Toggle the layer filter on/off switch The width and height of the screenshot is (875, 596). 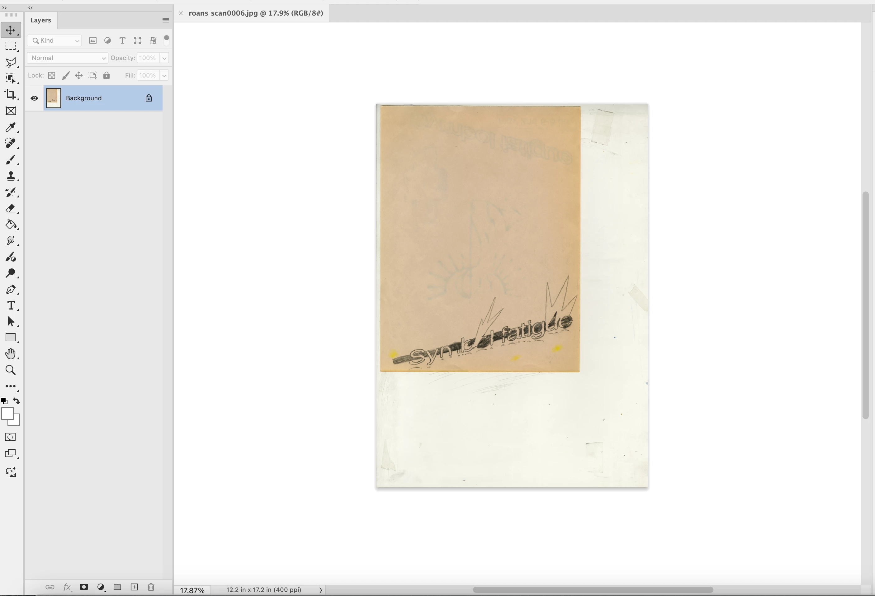(166, 40)
